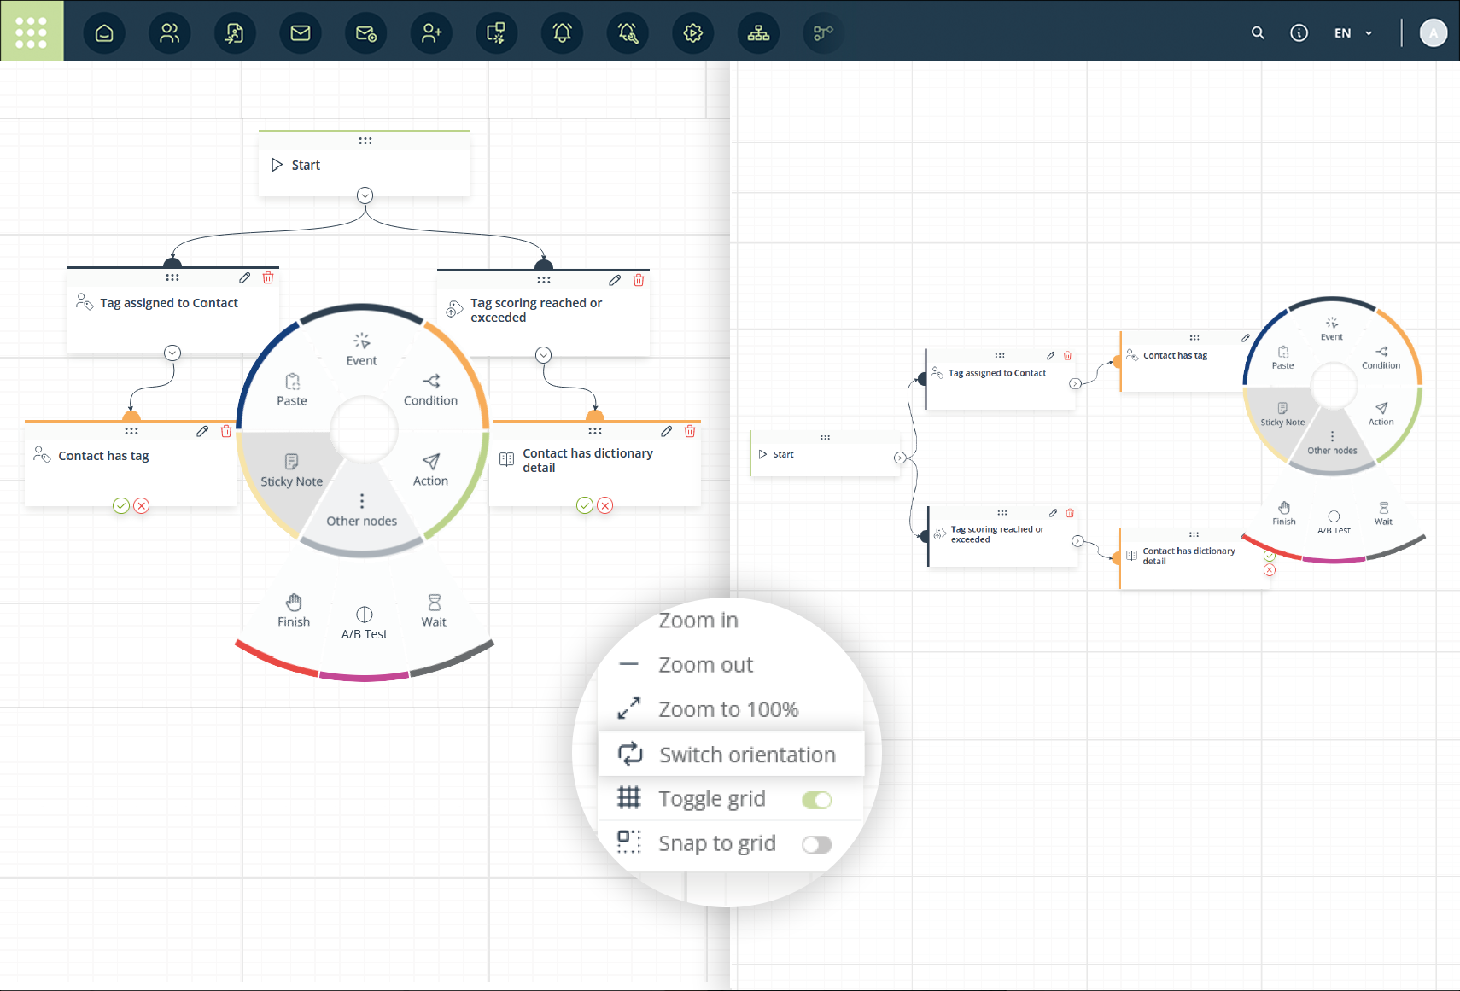Viewport: 1460px width, 991px height.
Task: Delete horizontal Tag scoring reached node
Action: pos(1070,513)
